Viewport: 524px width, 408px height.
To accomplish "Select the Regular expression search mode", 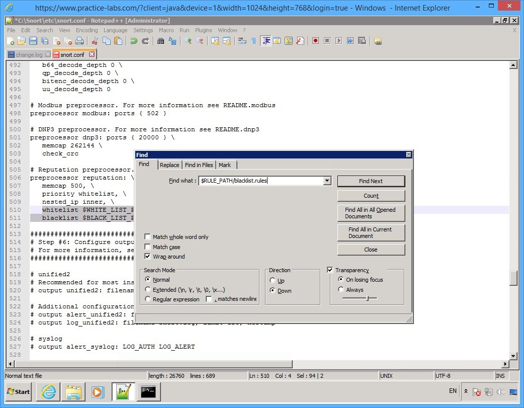I will pos(147,299).
